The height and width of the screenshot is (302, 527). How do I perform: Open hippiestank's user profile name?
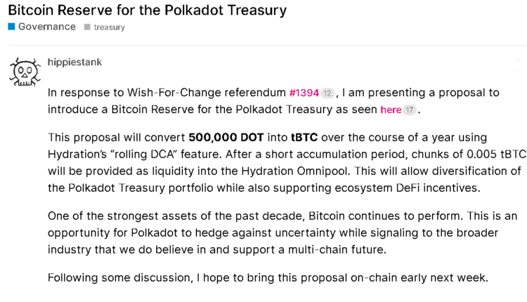pos(74,63)
